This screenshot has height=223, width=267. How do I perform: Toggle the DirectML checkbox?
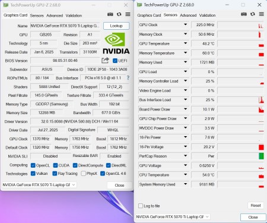(109, 165)
